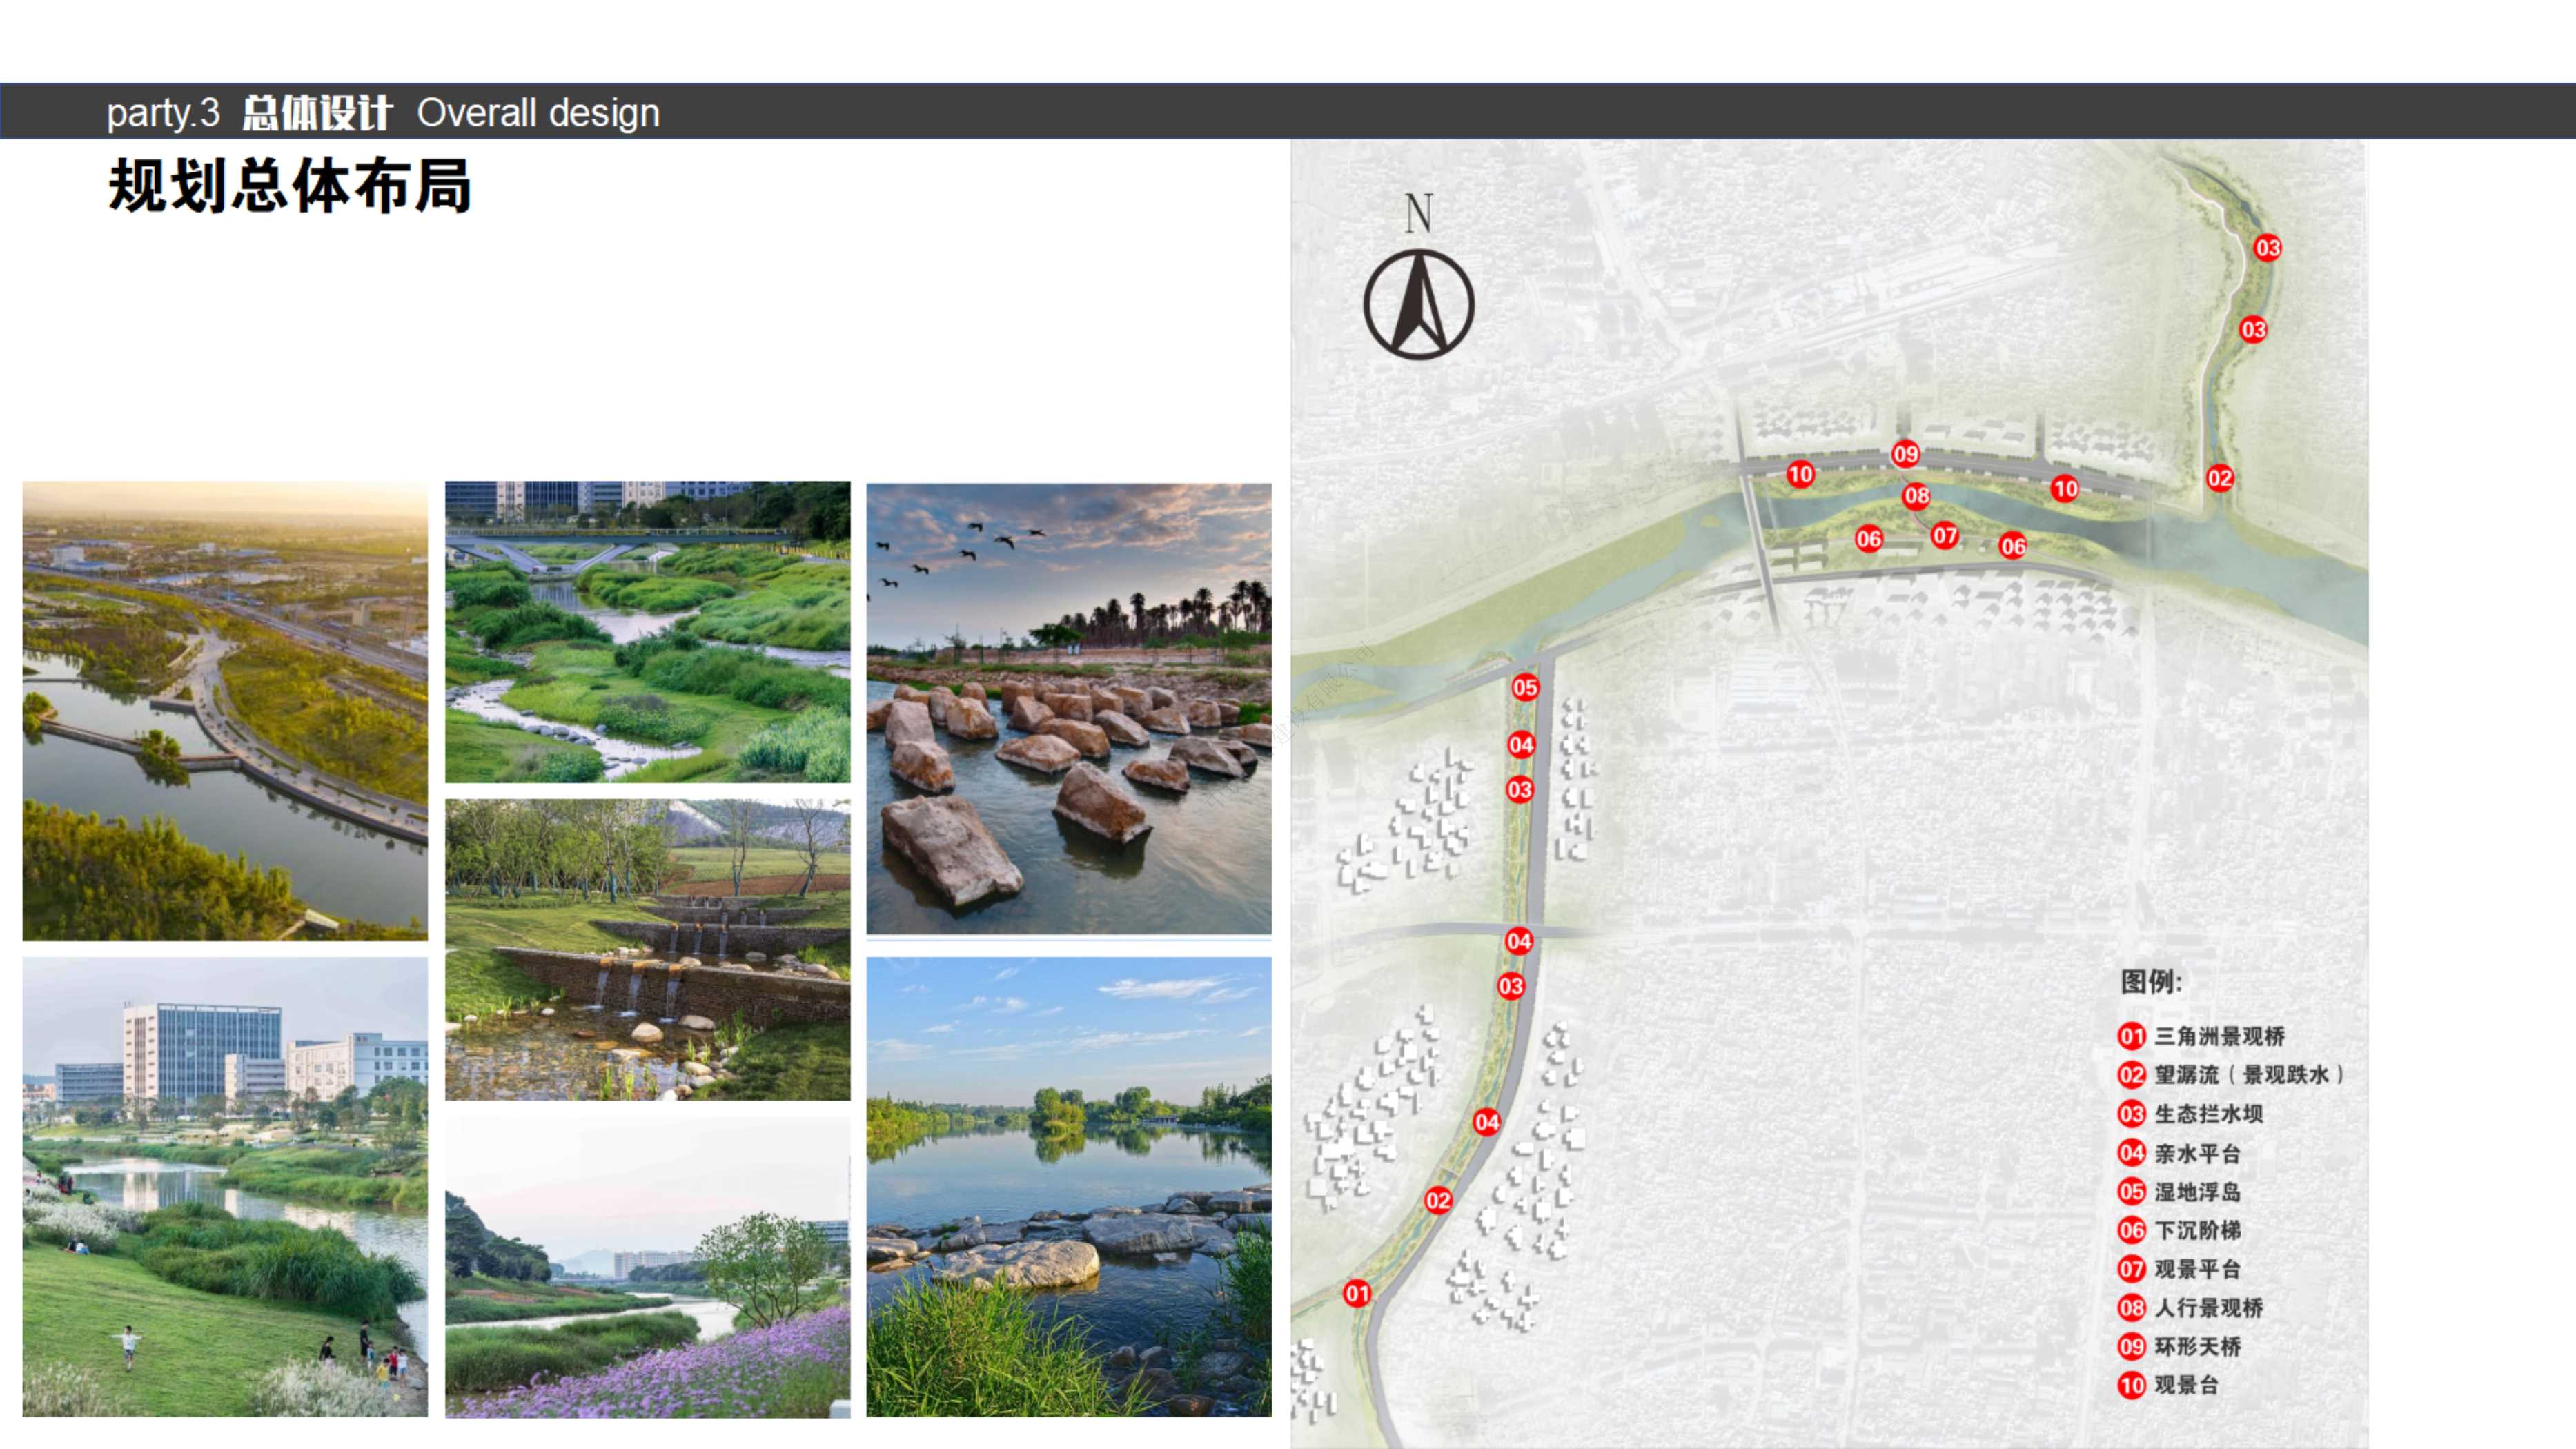The height and width of the screenshot is (1449, 2576).
Task: Click the red 08 badge in the legend
Action: point(2131,1308)
